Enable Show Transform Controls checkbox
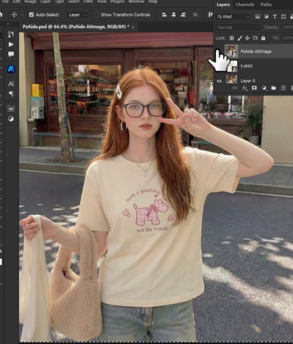 [97, 15]
